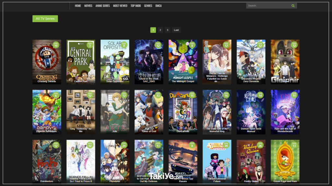The height and width of the screenshot is (186, 332).
Task: Click the Tower of God title text
Action: (149, 131)
